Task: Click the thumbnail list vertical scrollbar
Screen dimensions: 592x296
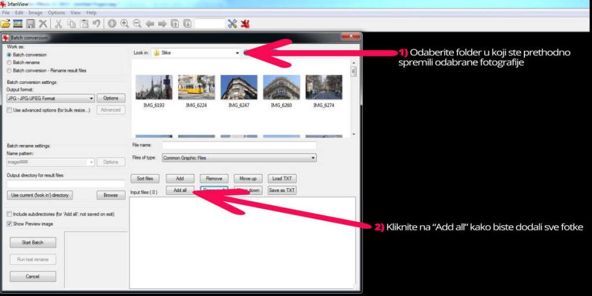Action: coord(353,98)
